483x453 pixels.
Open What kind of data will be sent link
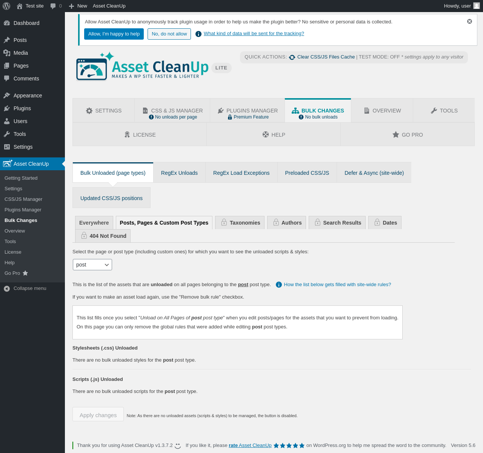(254, 34)
